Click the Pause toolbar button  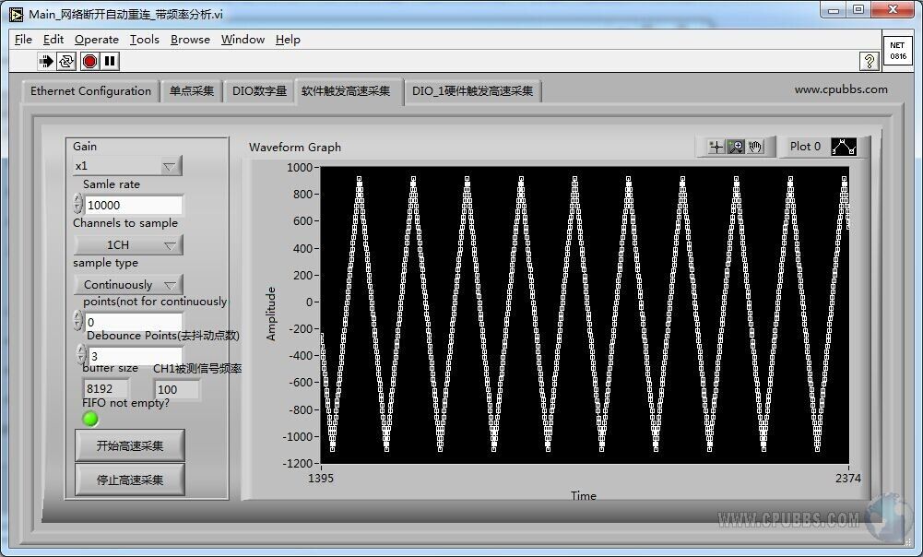(110, 61)
